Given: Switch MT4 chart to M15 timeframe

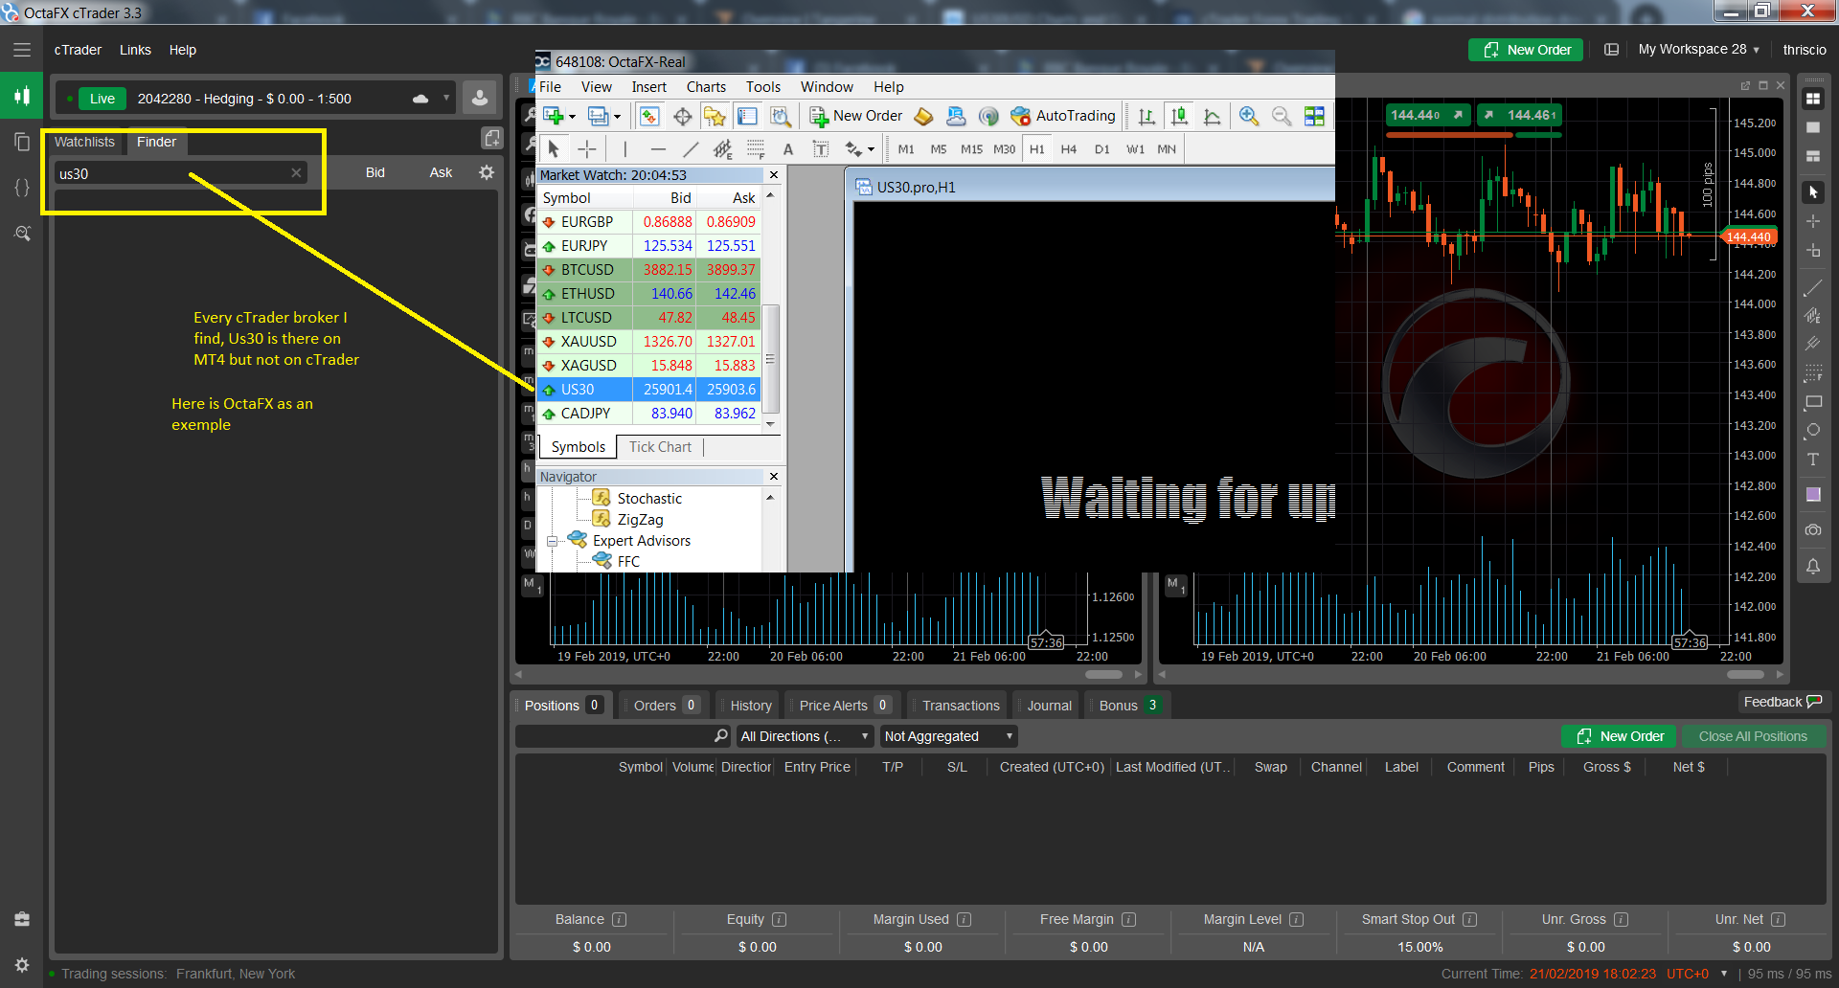Looking at the screenshot, I should 971,149.
